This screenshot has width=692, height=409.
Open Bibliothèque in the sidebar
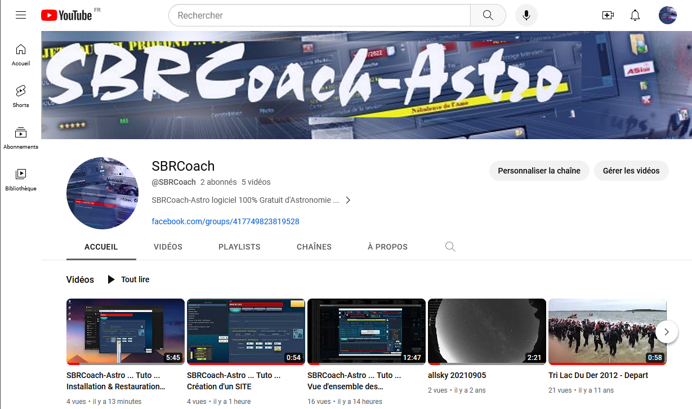coord(21,180)
